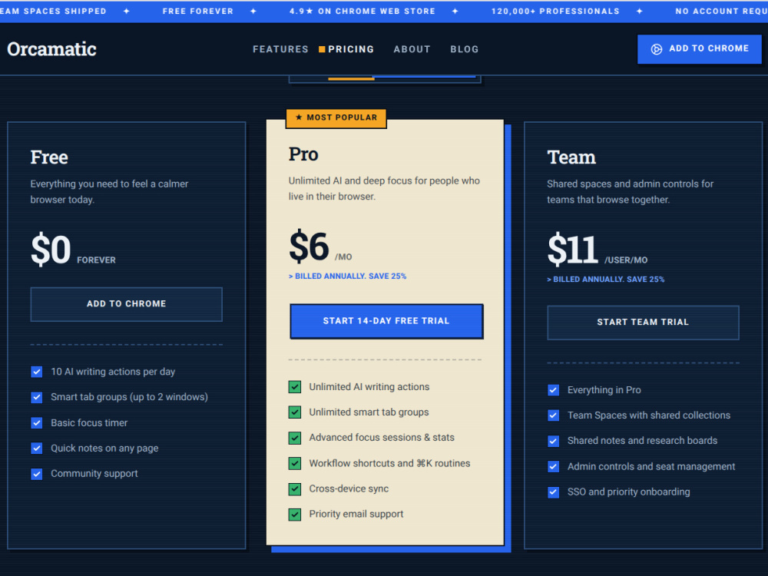The height and width of the screenshot is (576, 768).
Task: Toggle the Community support checkbox
Action: click(37, 474)
